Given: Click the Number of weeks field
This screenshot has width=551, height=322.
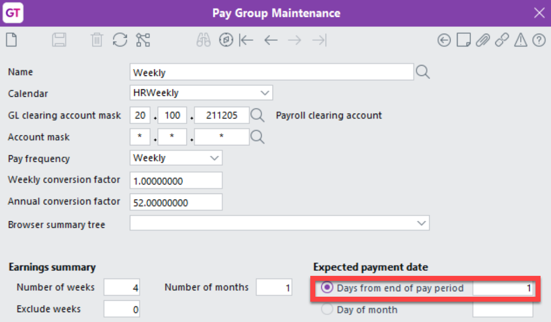Looking at the screenshot, I should (x=122, y=287).
